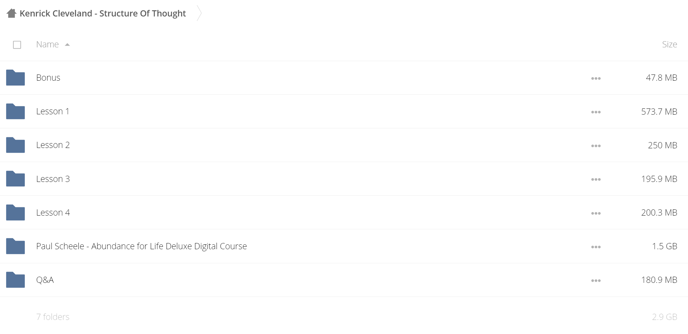Open three-dot menu for Q&A folder
Screen dimensions: 688x334
click(x=596, y=280)
